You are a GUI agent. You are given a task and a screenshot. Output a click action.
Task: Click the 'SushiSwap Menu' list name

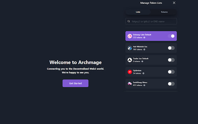140,82
